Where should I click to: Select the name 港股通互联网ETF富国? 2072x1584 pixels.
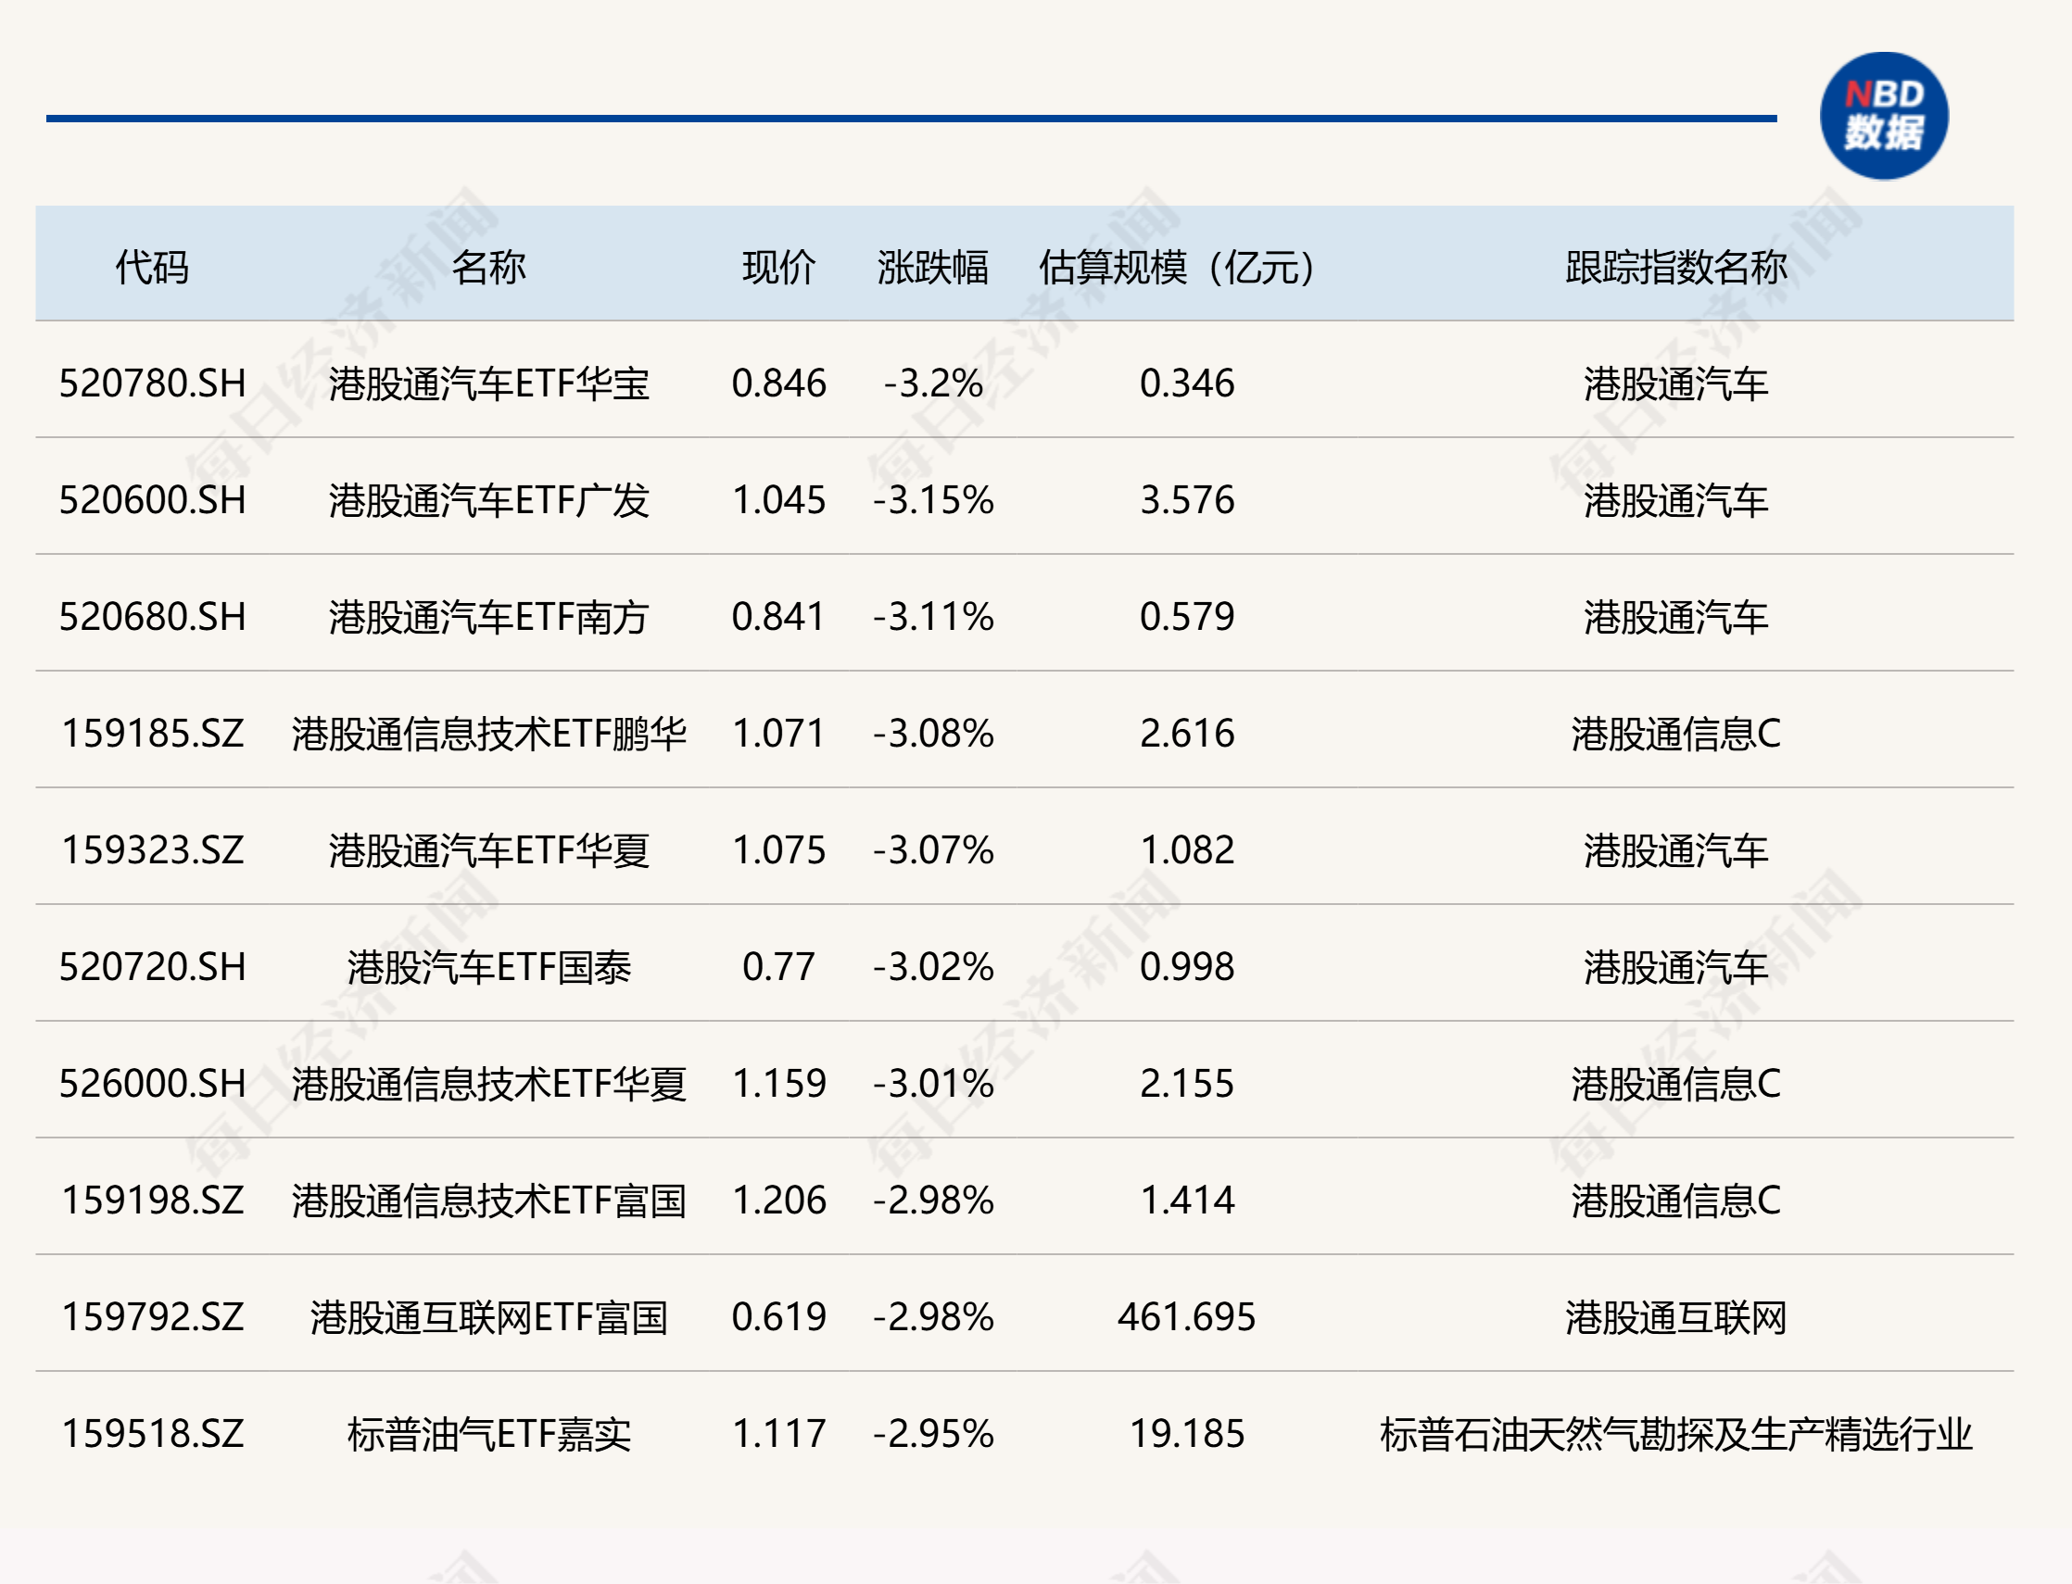point(488,1317)
